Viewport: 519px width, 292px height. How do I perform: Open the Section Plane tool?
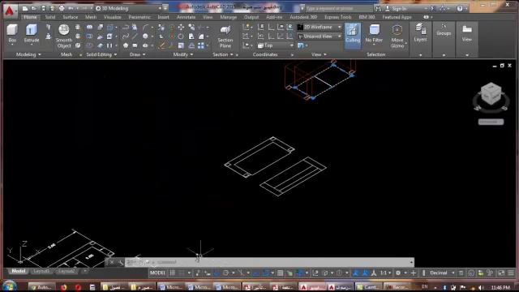coord(225,36)
